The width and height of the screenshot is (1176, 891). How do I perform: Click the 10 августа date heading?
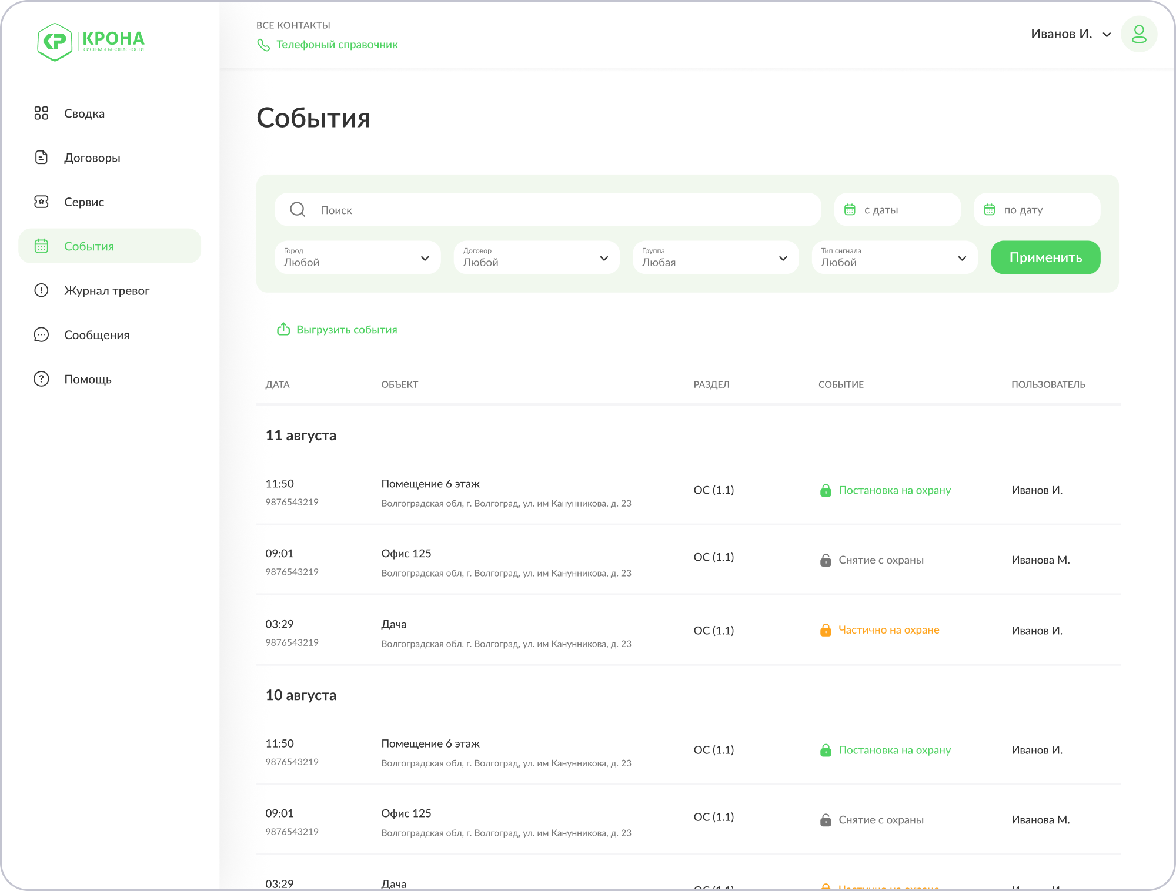point(301,695)
